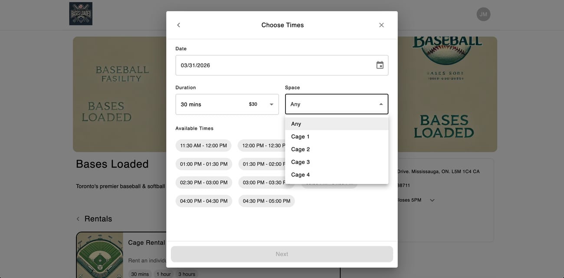Viewport: 564px width, 278px height.
Task: Pick the 11:30 AM - 12:00 PM slot
Action: pos(203,146)
